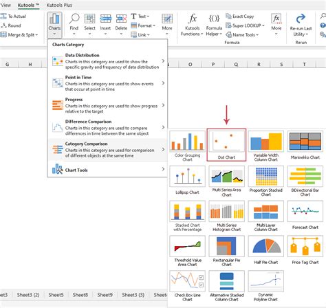Open Chart Tools submenu
The height and width of the screenshot is (308, 326).
pos(108,170)
